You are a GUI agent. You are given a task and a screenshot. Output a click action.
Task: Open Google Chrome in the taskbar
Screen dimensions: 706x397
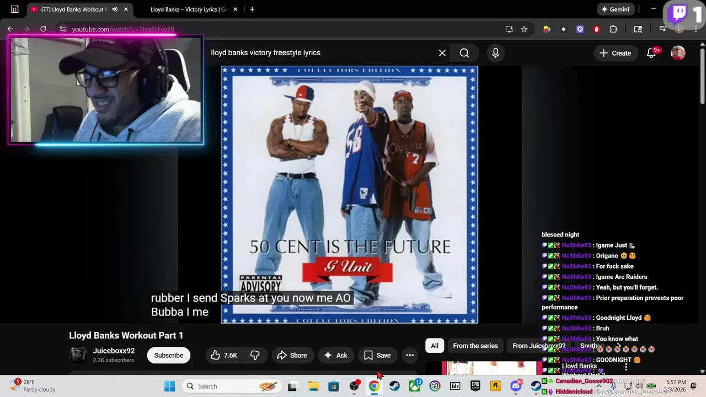[374, 386]
